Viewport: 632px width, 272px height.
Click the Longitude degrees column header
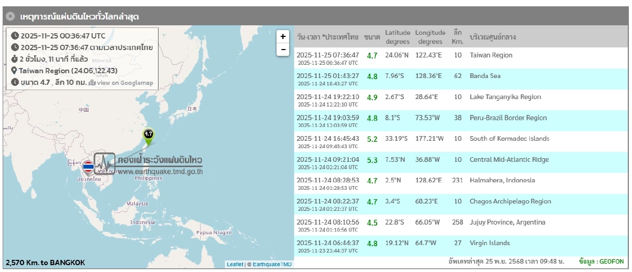click(x=430, y=37)
